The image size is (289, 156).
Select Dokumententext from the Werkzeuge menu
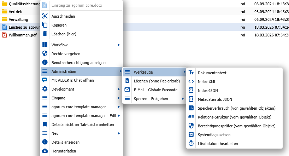coord(212,73)
